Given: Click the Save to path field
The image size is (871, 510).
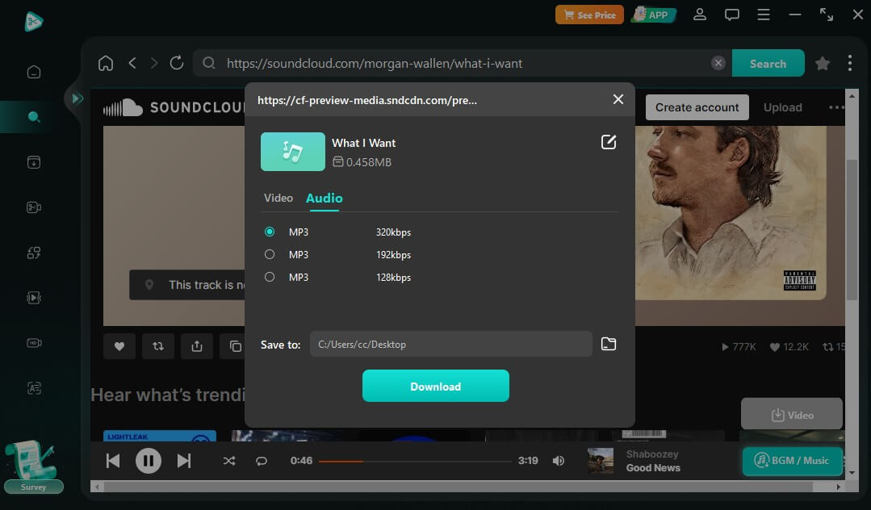Looking at the screenshot, I should 451,344.
